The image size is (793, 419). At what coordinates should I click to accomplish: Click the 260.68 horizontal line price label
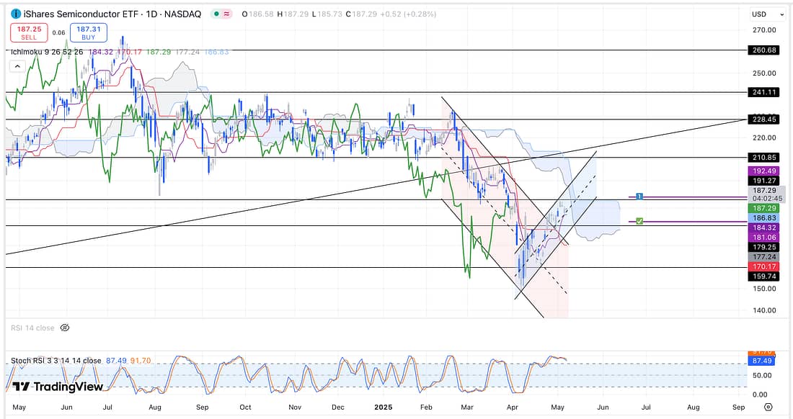765,50
